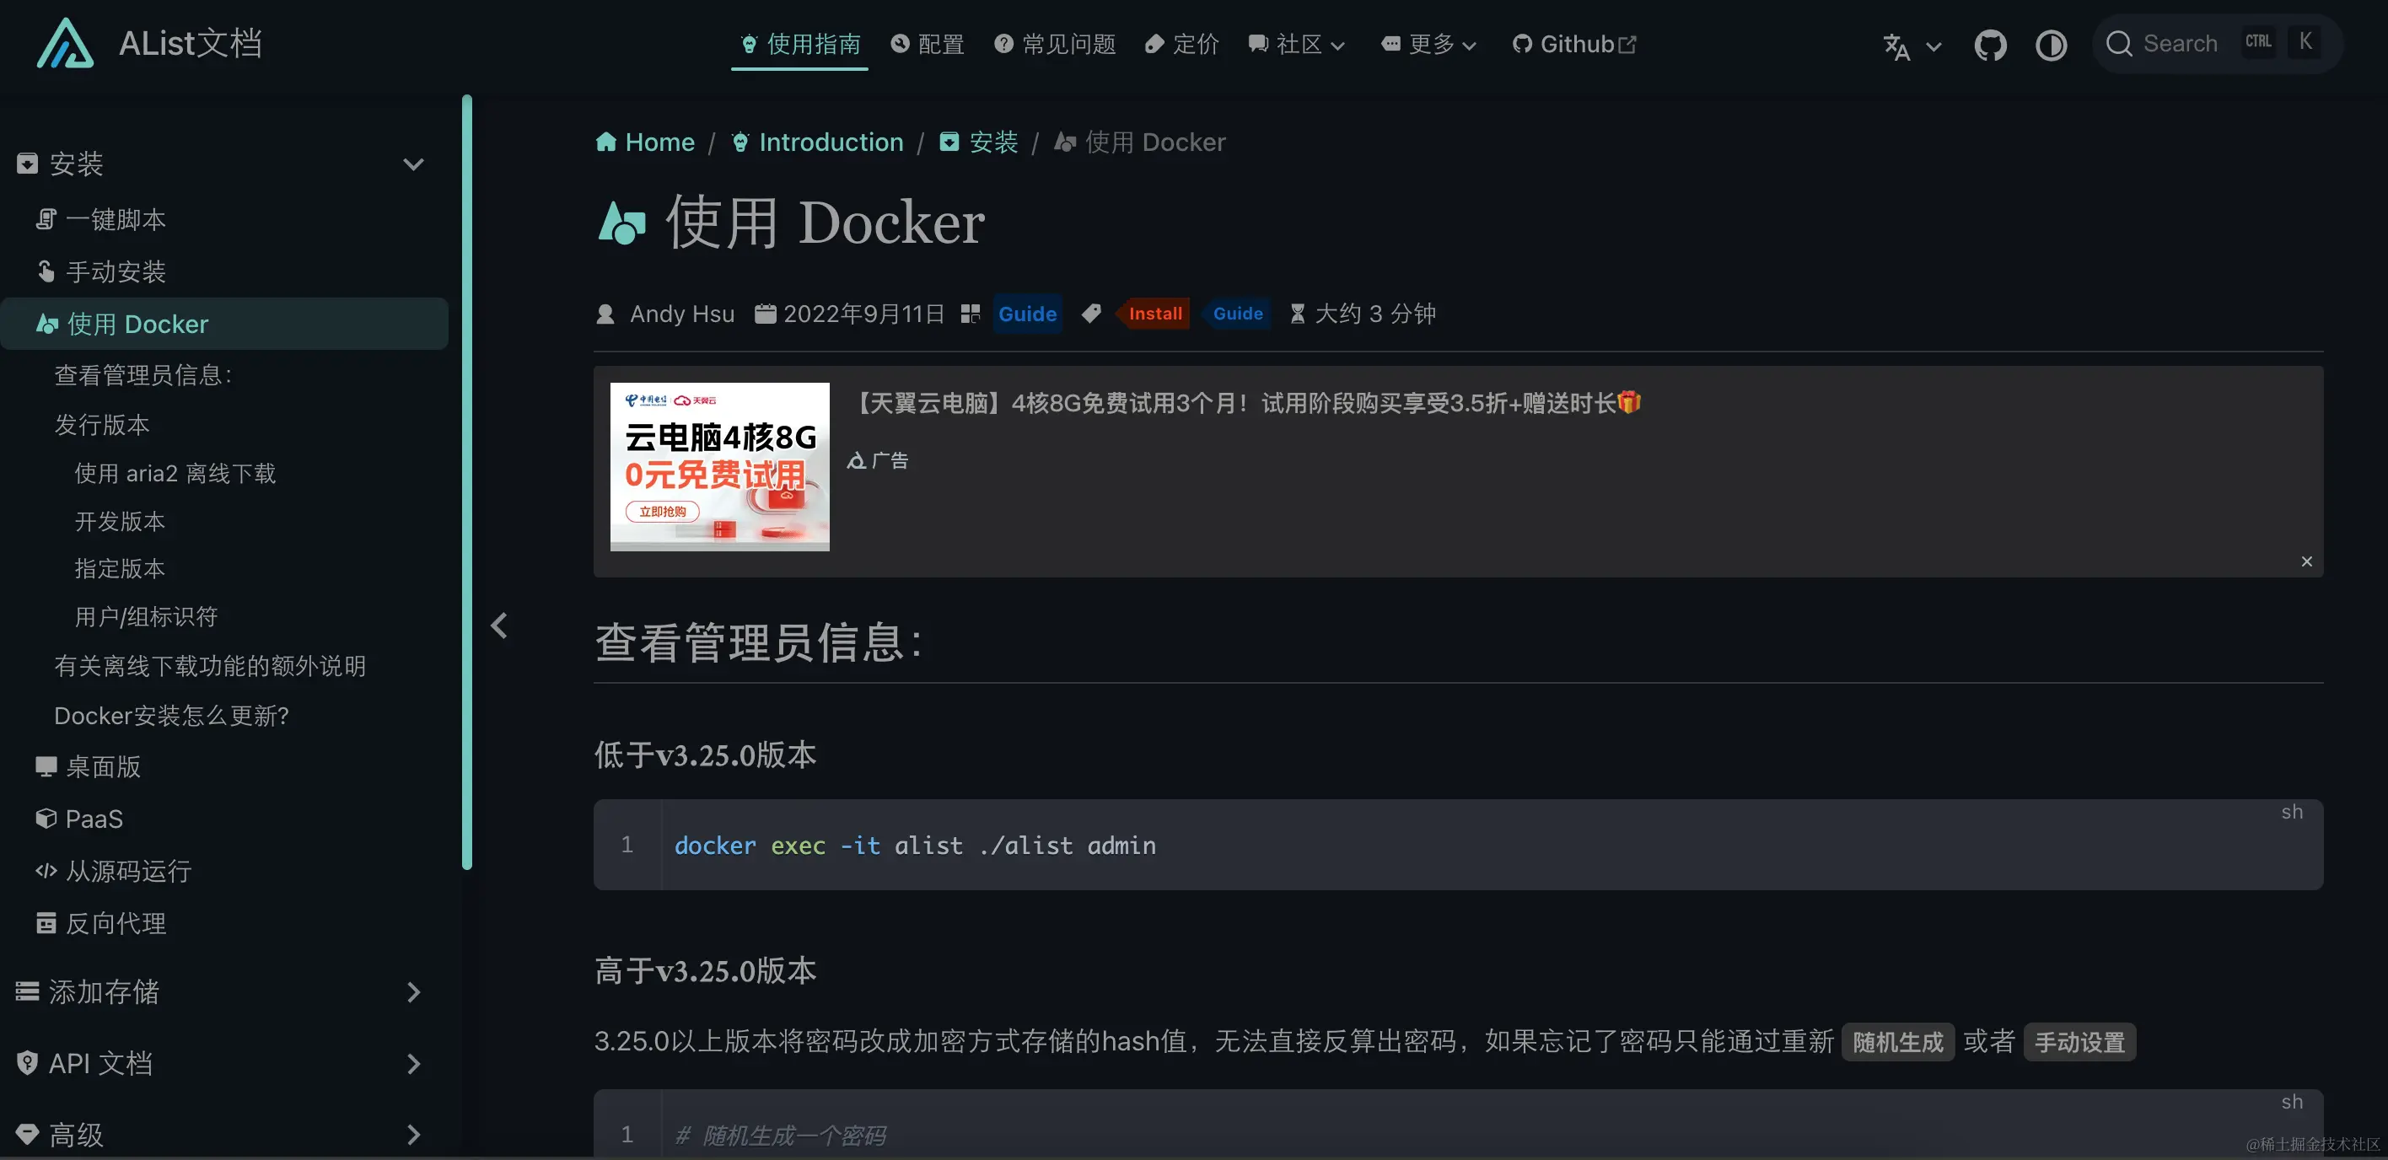Click the red Install tag
2388x1160 pixels.
[1154, 313]
